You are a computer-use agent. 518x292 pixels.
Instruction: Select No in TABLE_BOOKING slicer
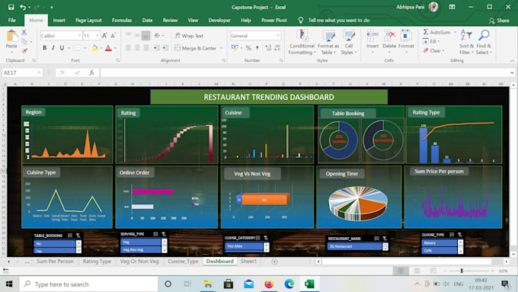click(55, 244)
